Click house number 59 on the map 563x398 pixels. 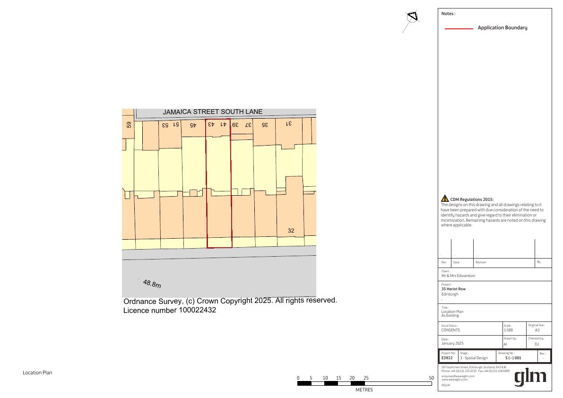coord(129,125)
